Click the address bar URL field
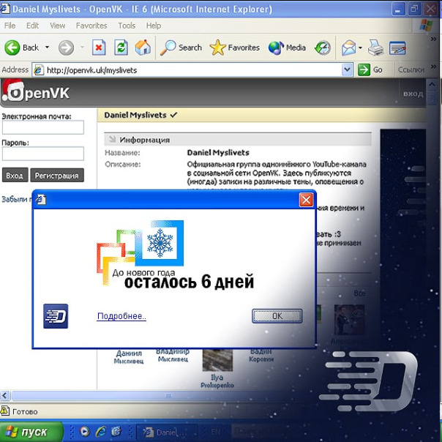This screenshot has width=442, height=442. tap(193, 70)
